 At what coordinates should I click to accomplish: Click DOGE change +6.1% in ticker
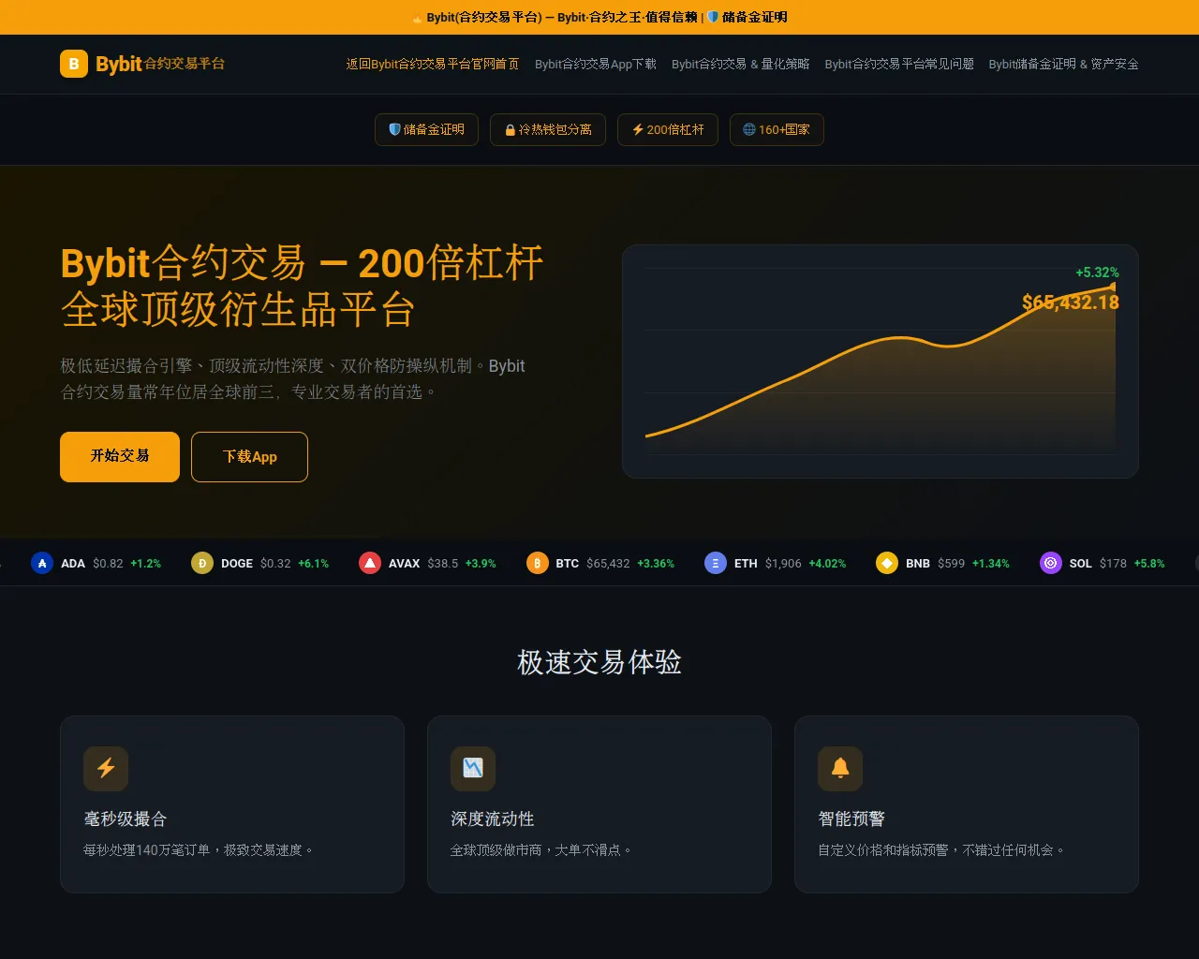click(314, 563)
